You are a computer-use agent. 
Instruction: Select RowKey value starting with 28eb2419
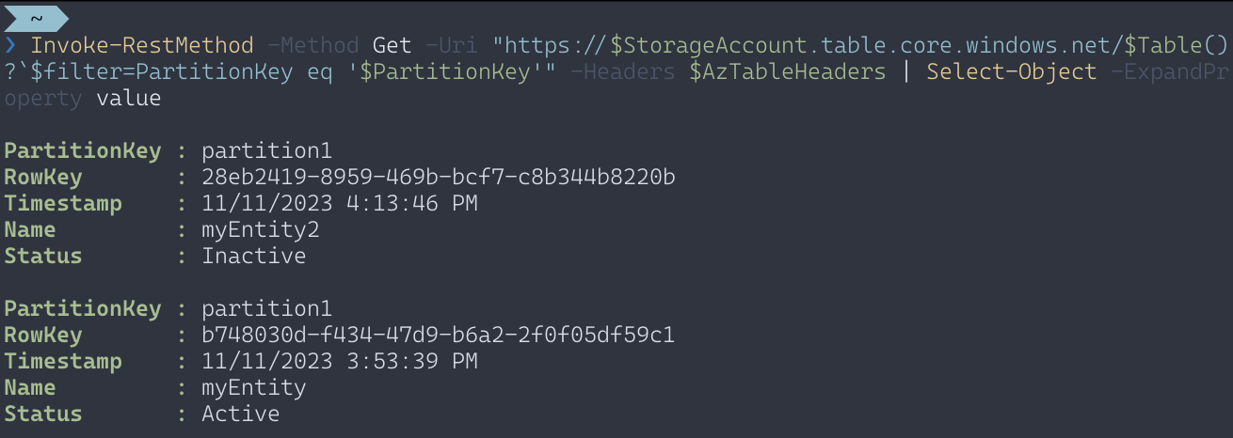439,177
